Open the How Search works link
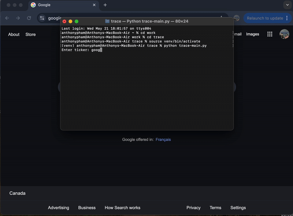 click(122, 208)
